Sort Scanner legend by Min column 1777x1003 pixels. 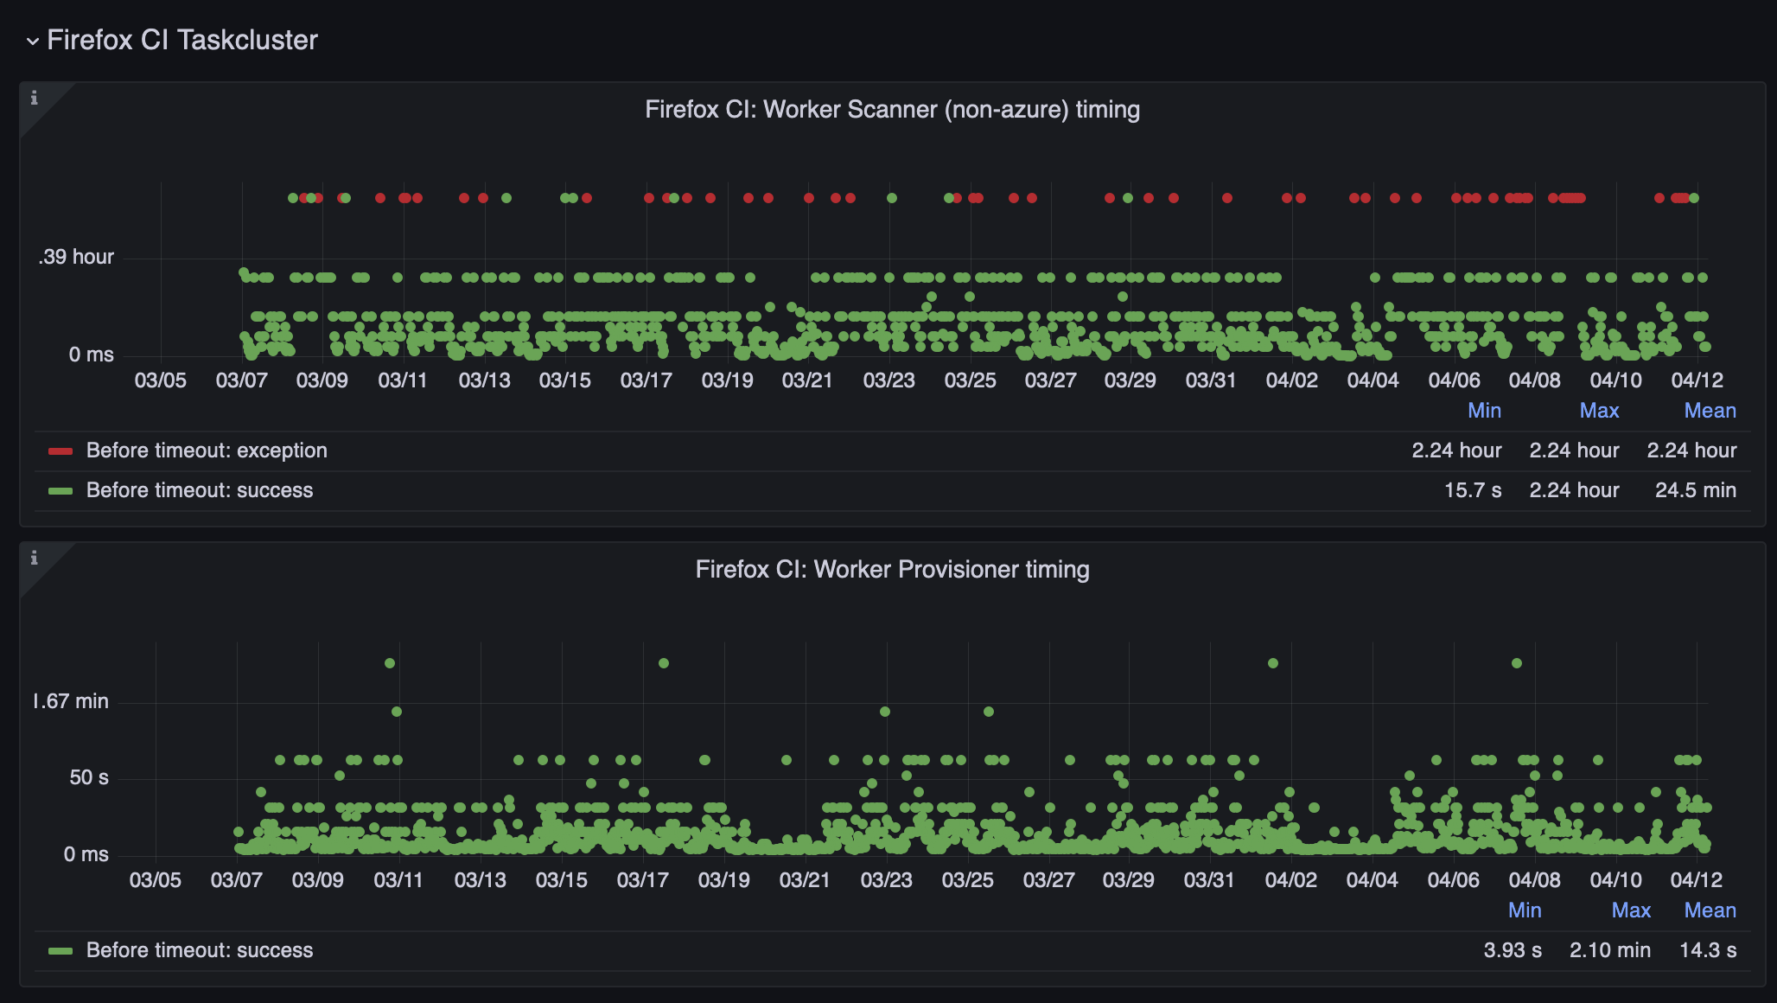[x=1484, y=411]
